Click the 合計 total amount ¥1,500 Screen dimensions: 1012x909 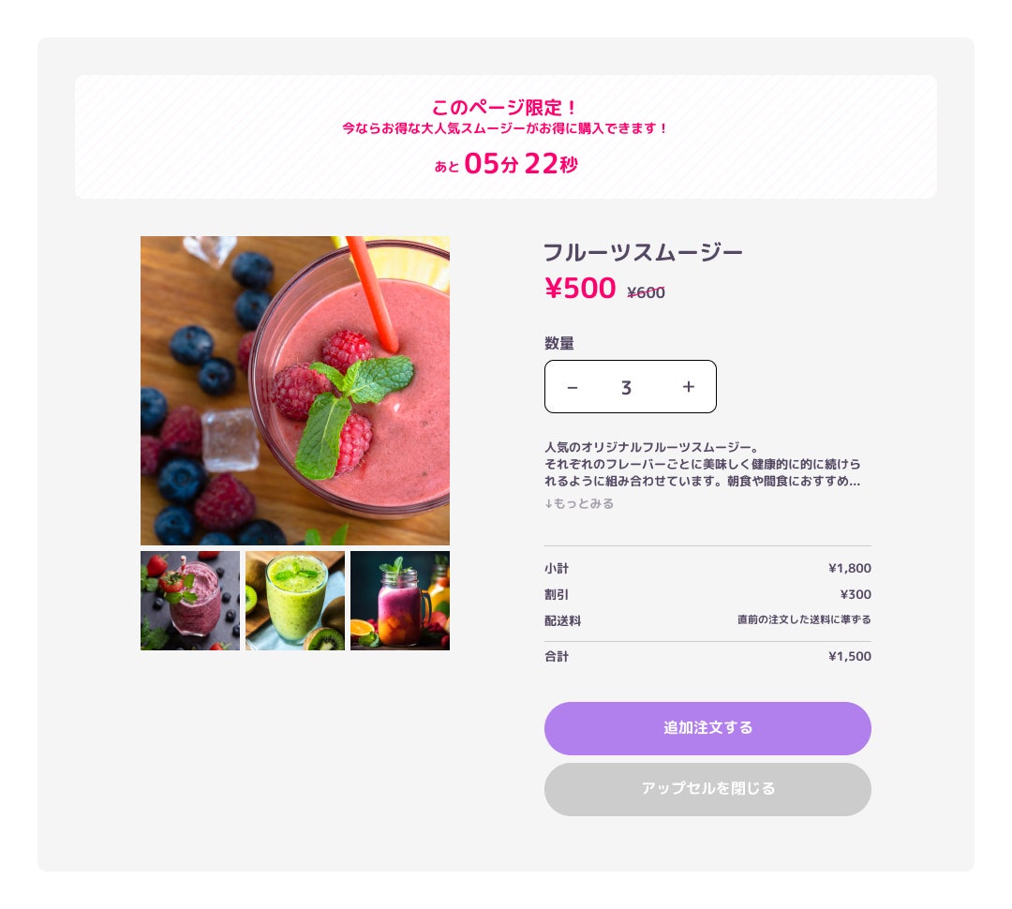[849, 657]
